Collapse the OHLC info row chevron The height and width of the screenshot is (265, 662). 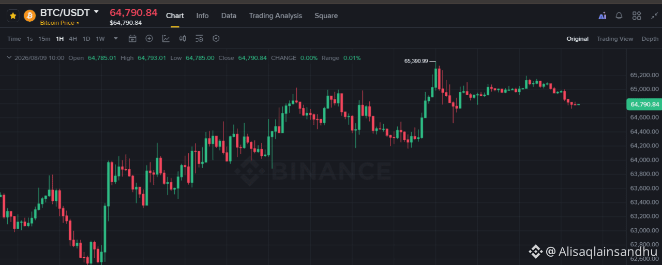pyautogui.click(x=9, y=57)
